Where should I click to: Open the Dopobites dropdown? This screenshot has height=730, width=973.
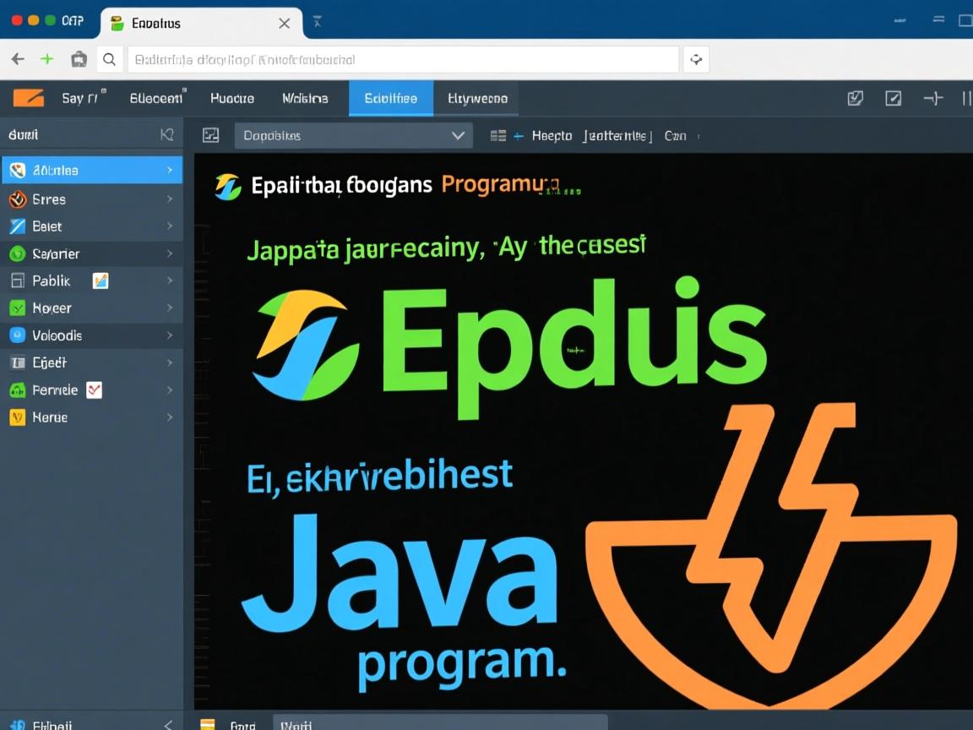pos(353,135)
